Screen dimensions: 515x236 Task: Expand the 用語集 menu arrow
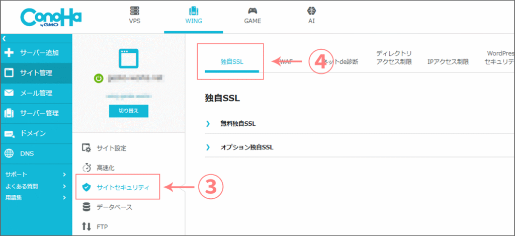pyautogui.click(x=64, y=198)
